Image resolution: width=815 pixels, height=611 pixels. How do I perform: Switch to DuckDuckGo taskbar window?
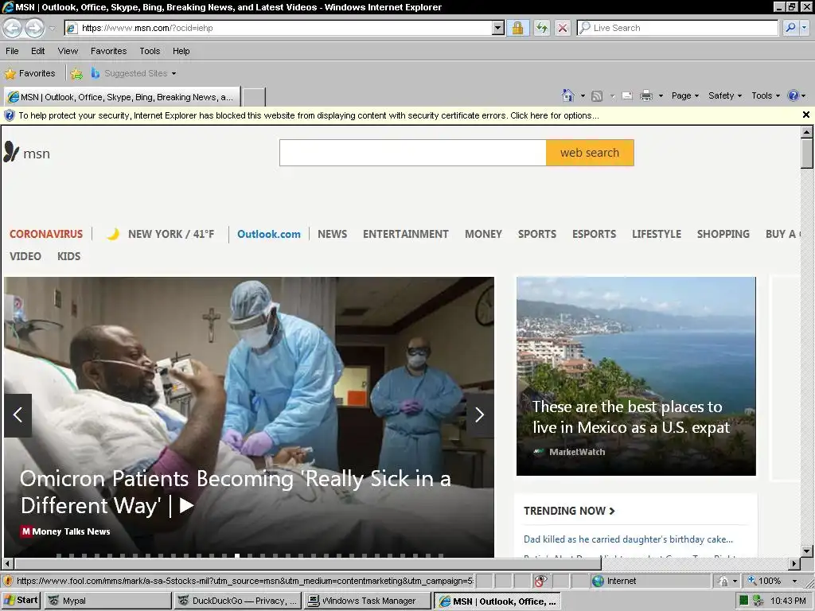pos(237,601)
